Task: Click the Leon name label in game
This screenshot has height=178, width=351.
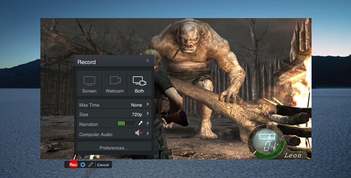Action: pos(292,155)
